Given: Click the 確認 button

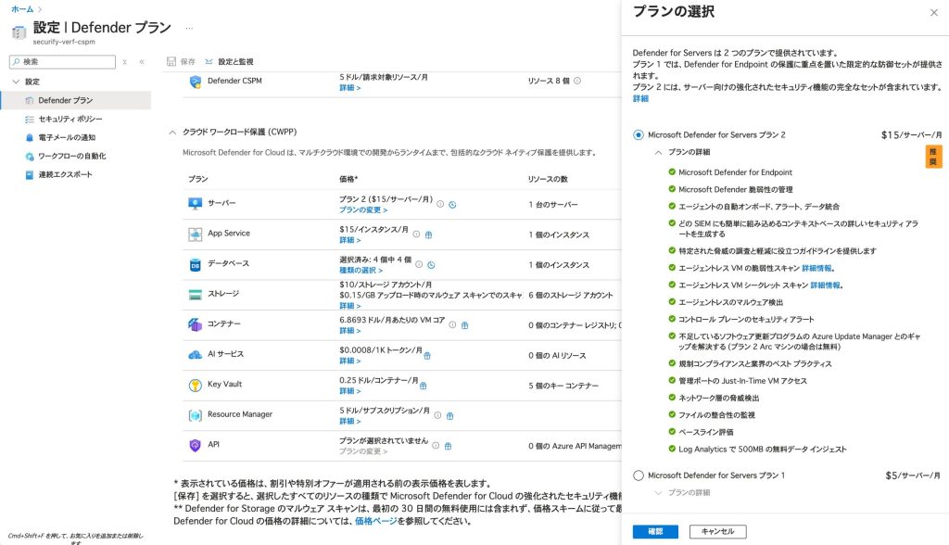Looking at the screenshot, I should click(x=654, y=531).
